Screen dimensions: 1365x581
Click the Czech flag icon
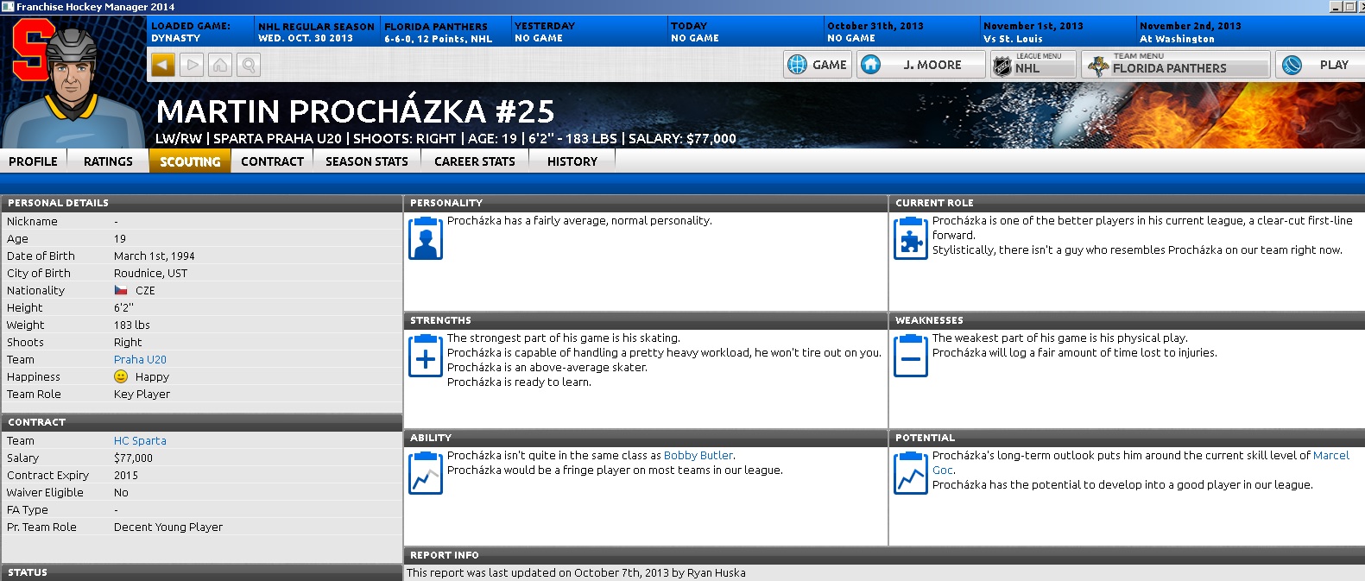tap(121, 291)
